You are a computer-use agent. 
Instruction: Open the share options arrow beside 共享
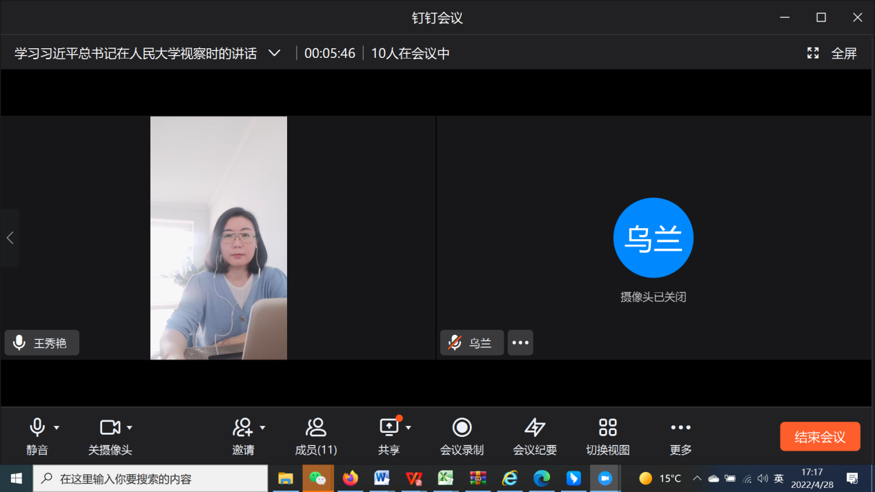click(409, 428)
